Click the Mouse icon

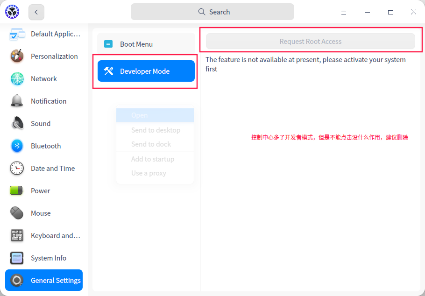coord(16,213)
